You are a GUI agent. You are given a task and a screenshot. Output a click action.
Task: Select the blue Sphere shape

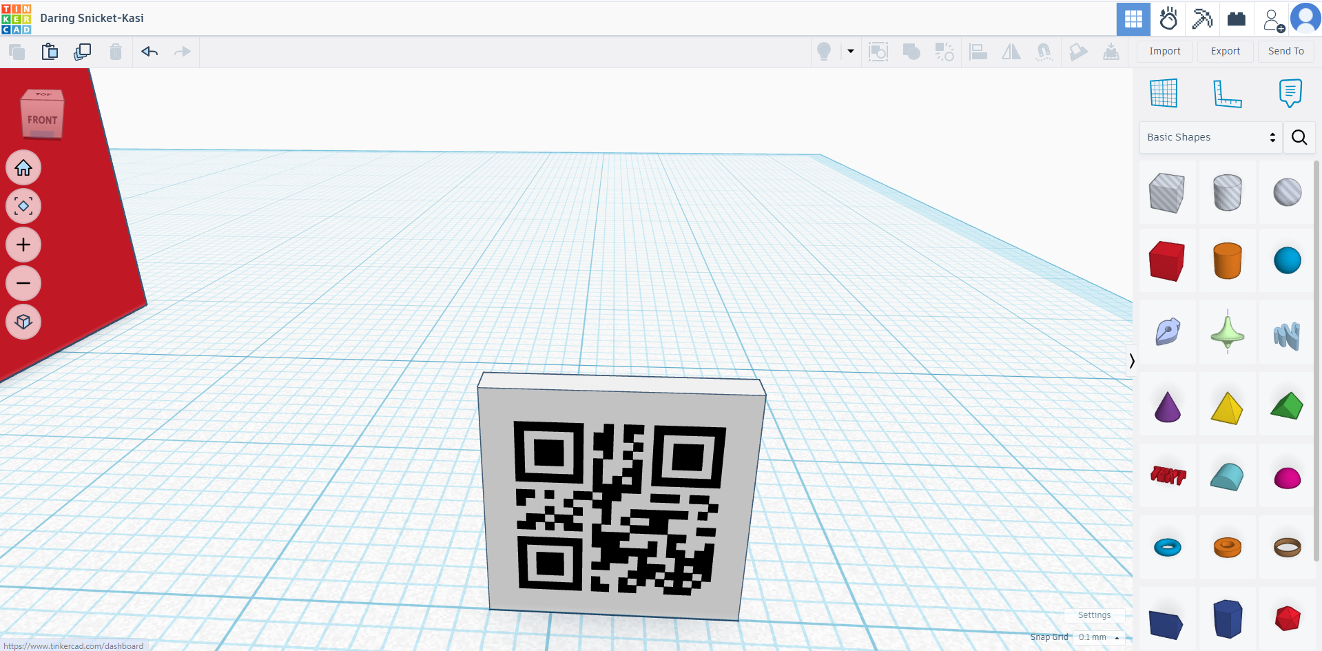(1287, 260)
